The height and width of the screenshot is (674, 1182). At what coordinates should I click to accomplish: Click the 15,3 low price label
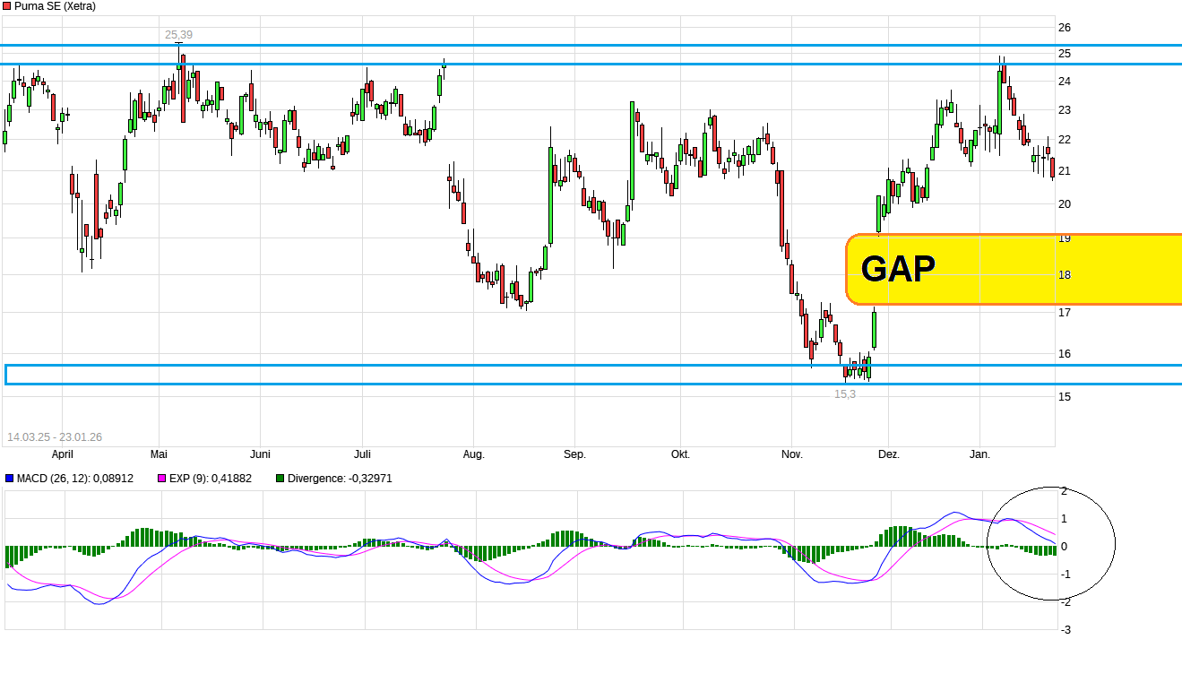(x=845, y=393)
